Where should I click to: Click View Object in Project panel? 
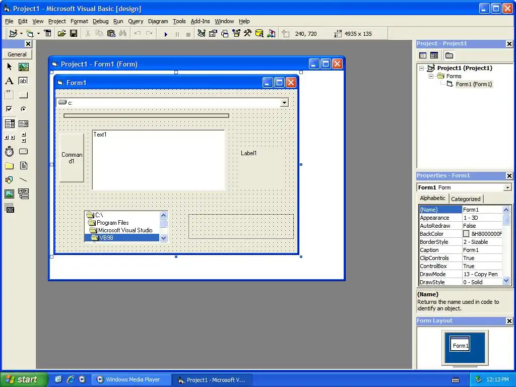tap(434, 55)
